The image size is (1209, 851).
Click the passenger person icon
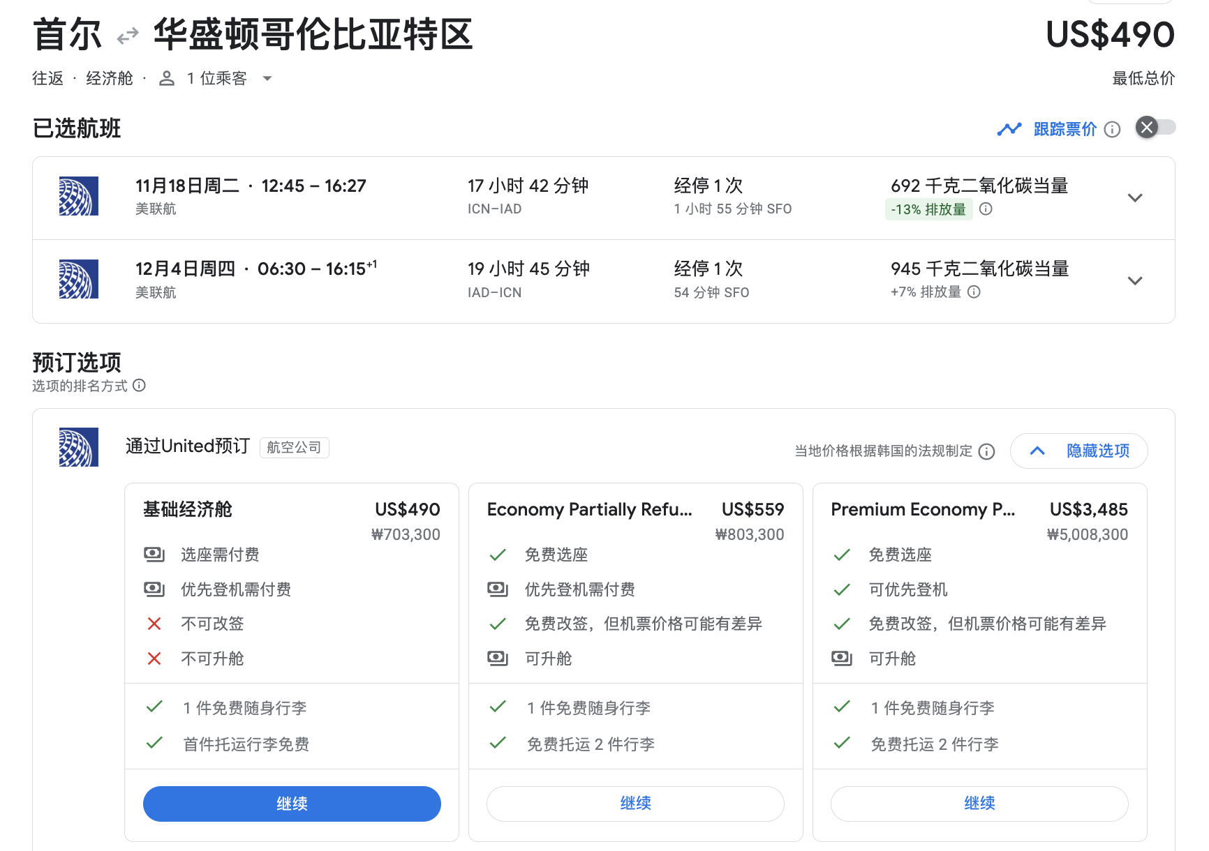[166, 78]
